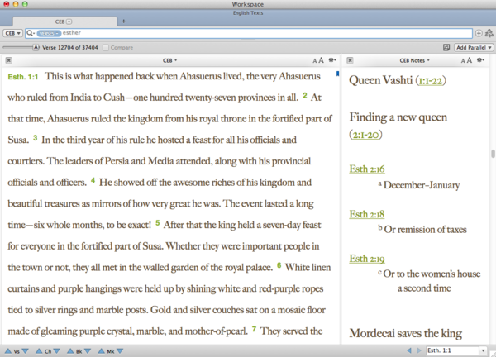Click the green zoom button in title bar
The width and height of the screenshot is (496, 357).
[25, 4]
